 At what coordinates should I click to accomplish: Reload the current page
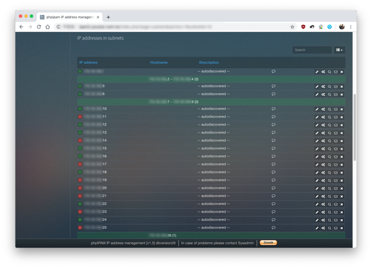click(39, 27)
